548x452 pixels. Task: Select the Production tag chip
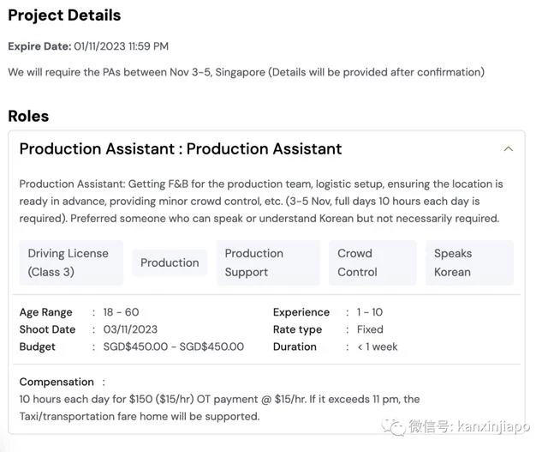(170, 262)
